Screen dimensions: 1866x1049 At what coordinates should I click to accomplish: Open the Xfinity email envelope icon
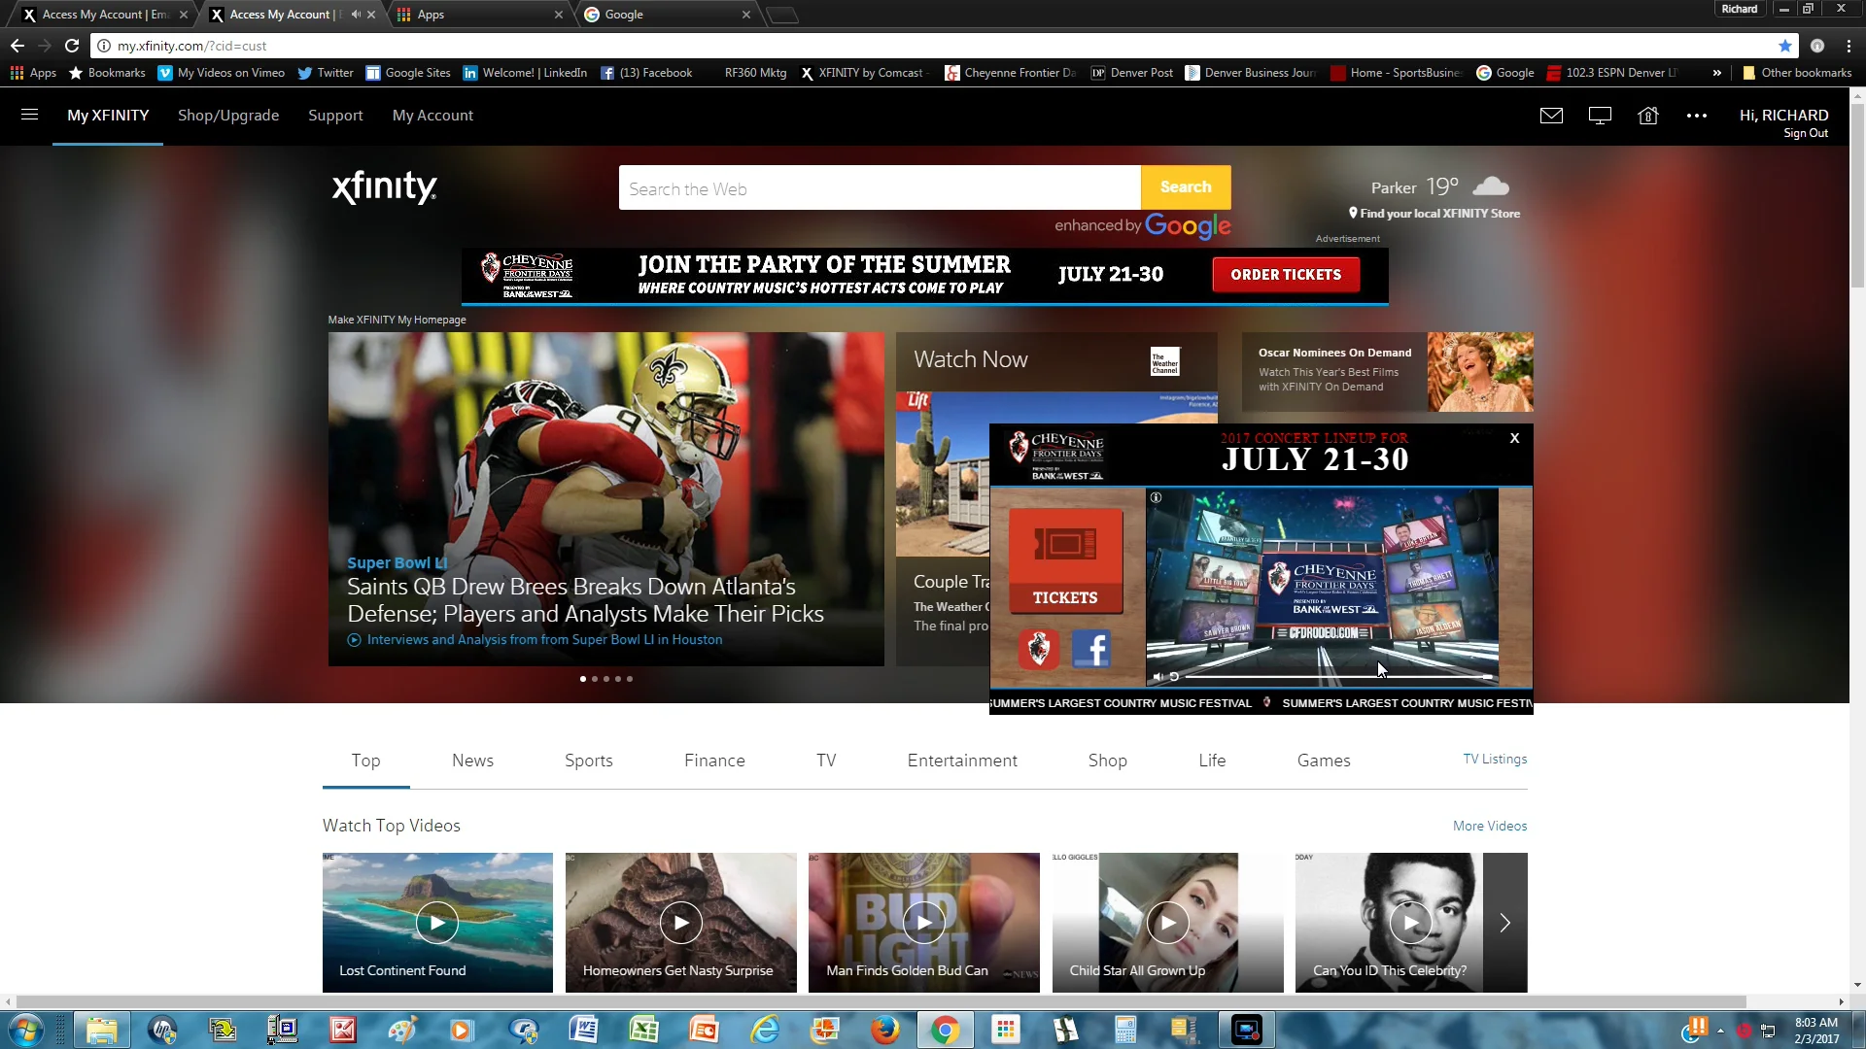(x=1551, y=115)
